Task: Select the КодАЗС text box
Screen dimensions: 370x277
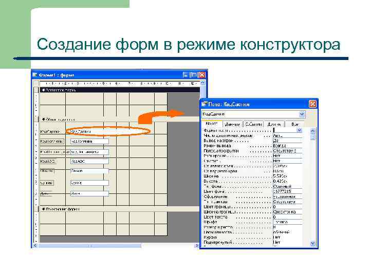Action: pos(89,162)
